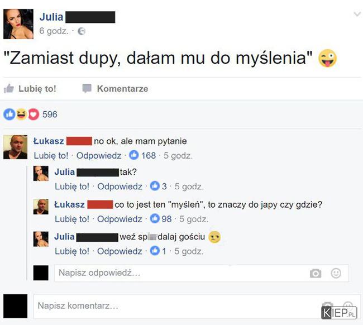The height and width of the screenshot is (325, 363).
Task: Click the Napisz komentarz comment field
Action: coord(197,306)
